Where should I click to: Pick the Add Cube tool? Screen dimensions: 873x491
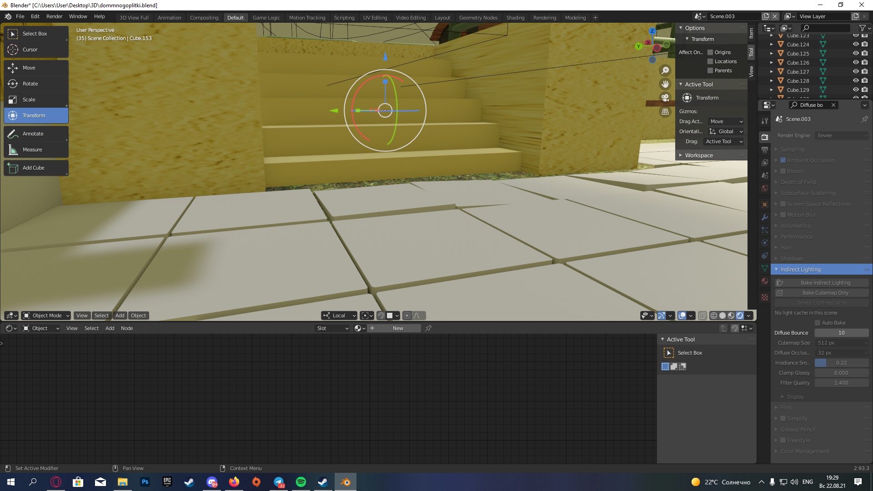point(33,168)
